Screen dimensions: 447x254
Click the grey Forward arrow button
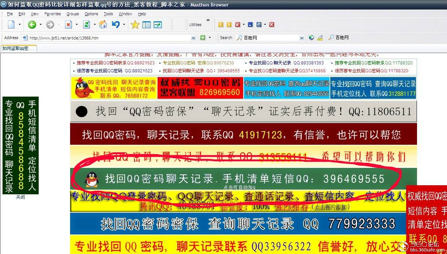tap(50, 25)
